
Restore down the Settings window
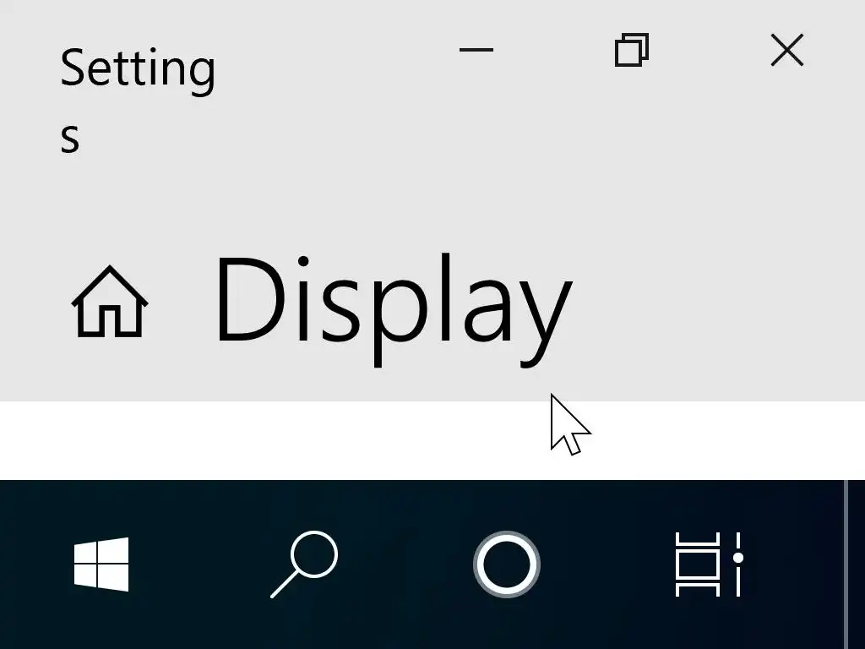632,50
